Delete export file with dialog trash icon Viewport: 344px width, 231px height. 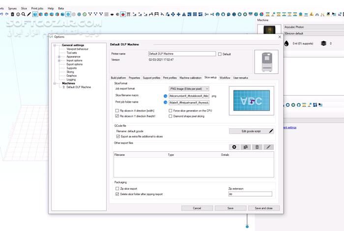click(257, 147)
